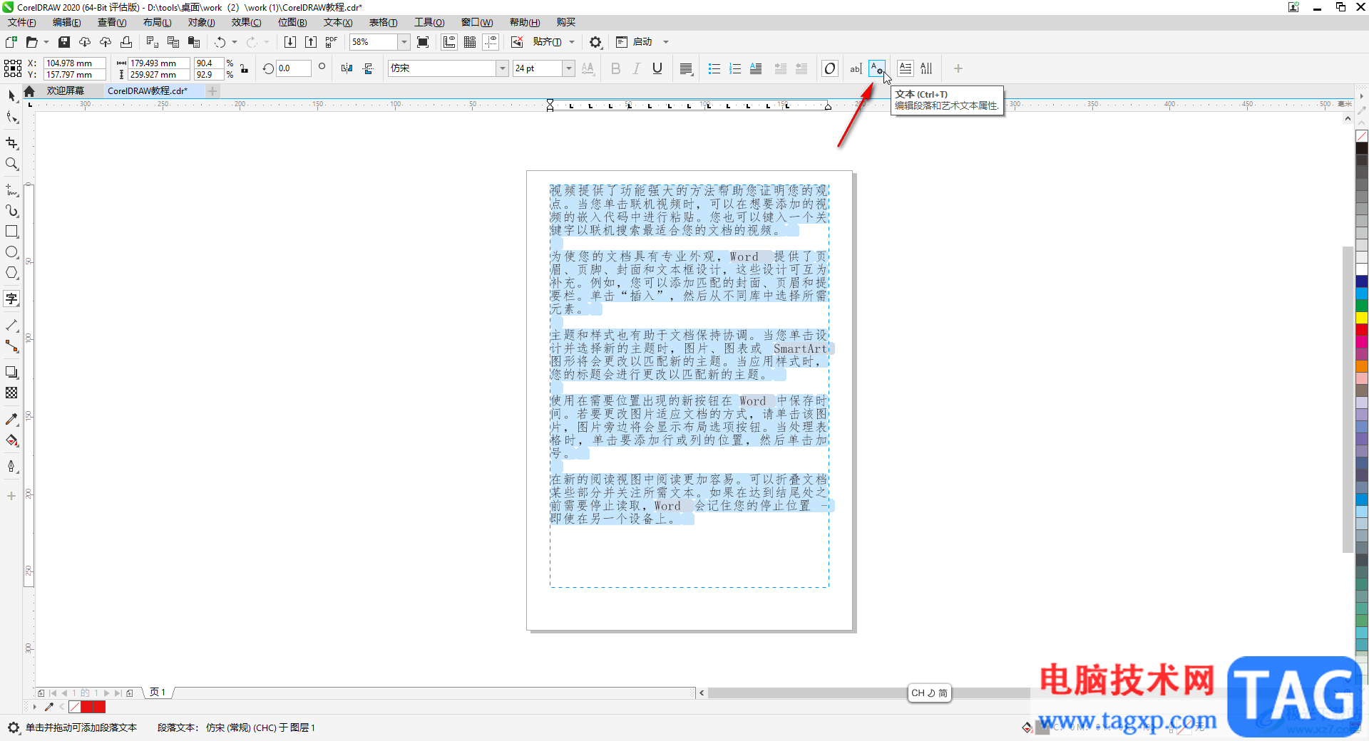Switch to the 欢迎屏幕 tab
Screen dimensions: 1369x741
[x=66, y=90]
